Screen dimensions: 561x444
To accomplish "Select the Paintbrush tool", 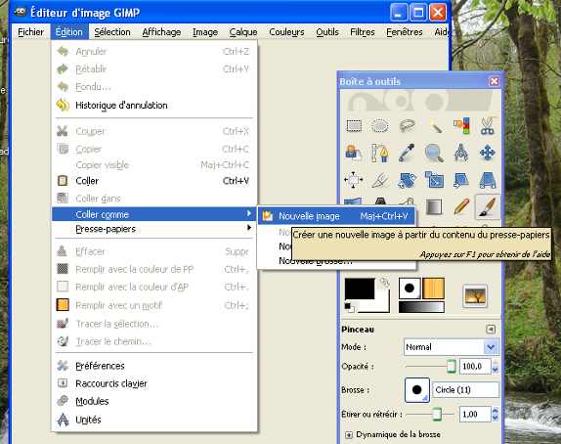I will [488, 206].
